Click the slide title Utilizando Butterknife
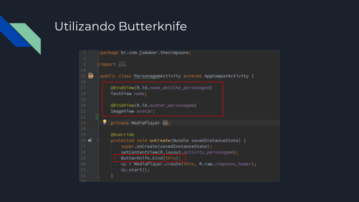The width and height of the screenshot is (359, 202). (x=121, y=26)
